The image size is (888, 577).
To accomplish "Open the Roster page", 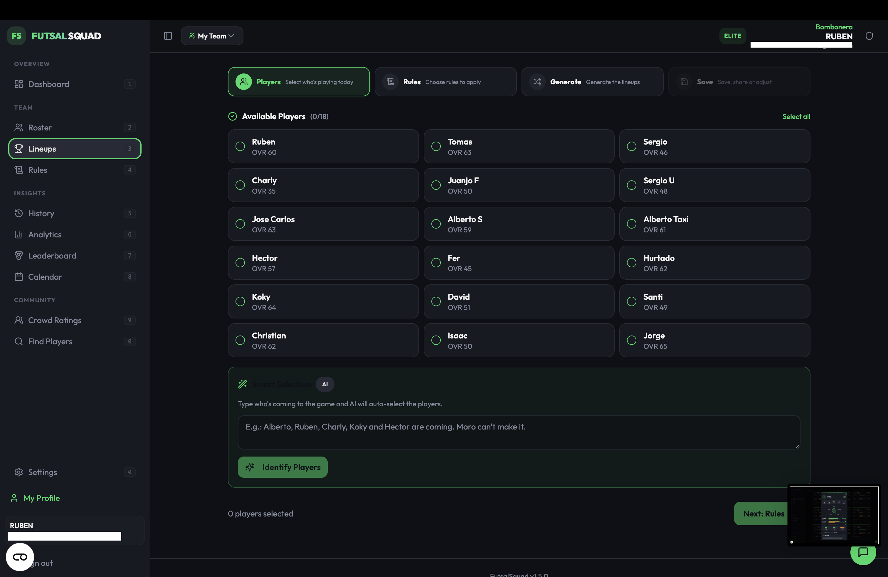I will pos(75,128).
